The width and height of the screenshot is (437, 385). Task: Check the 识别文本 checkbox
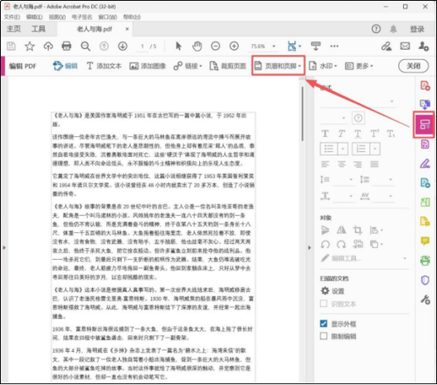point(323,304)
